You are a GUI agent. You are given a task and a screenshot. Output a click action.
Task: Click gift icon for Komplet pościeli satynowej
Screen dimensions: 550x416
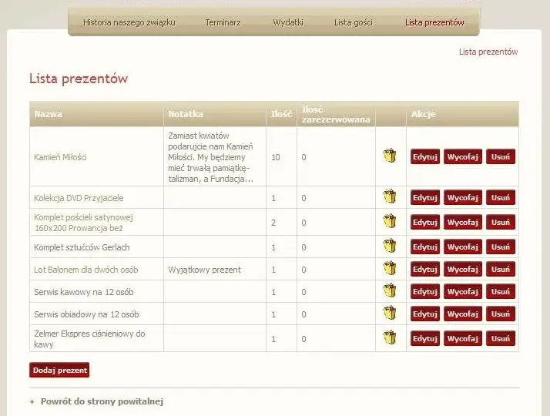click(x=390, y=221)
